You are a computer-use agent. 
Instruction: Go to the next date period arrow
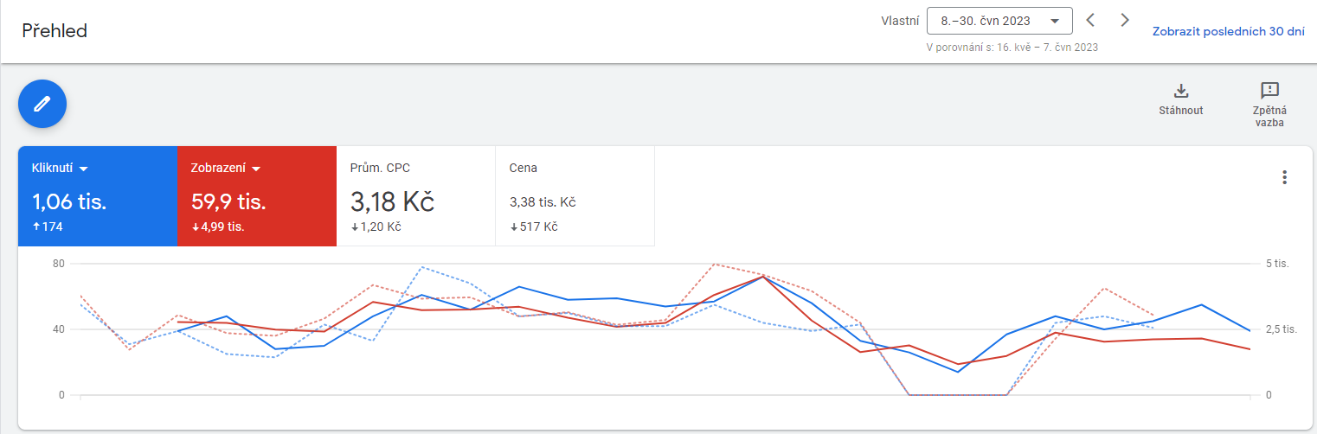[x=1124, y=20]
